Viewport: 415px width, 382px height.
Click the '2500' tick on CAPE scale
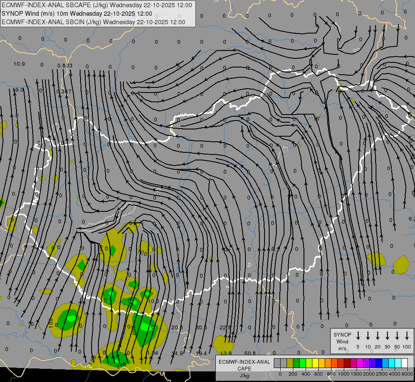382,374
